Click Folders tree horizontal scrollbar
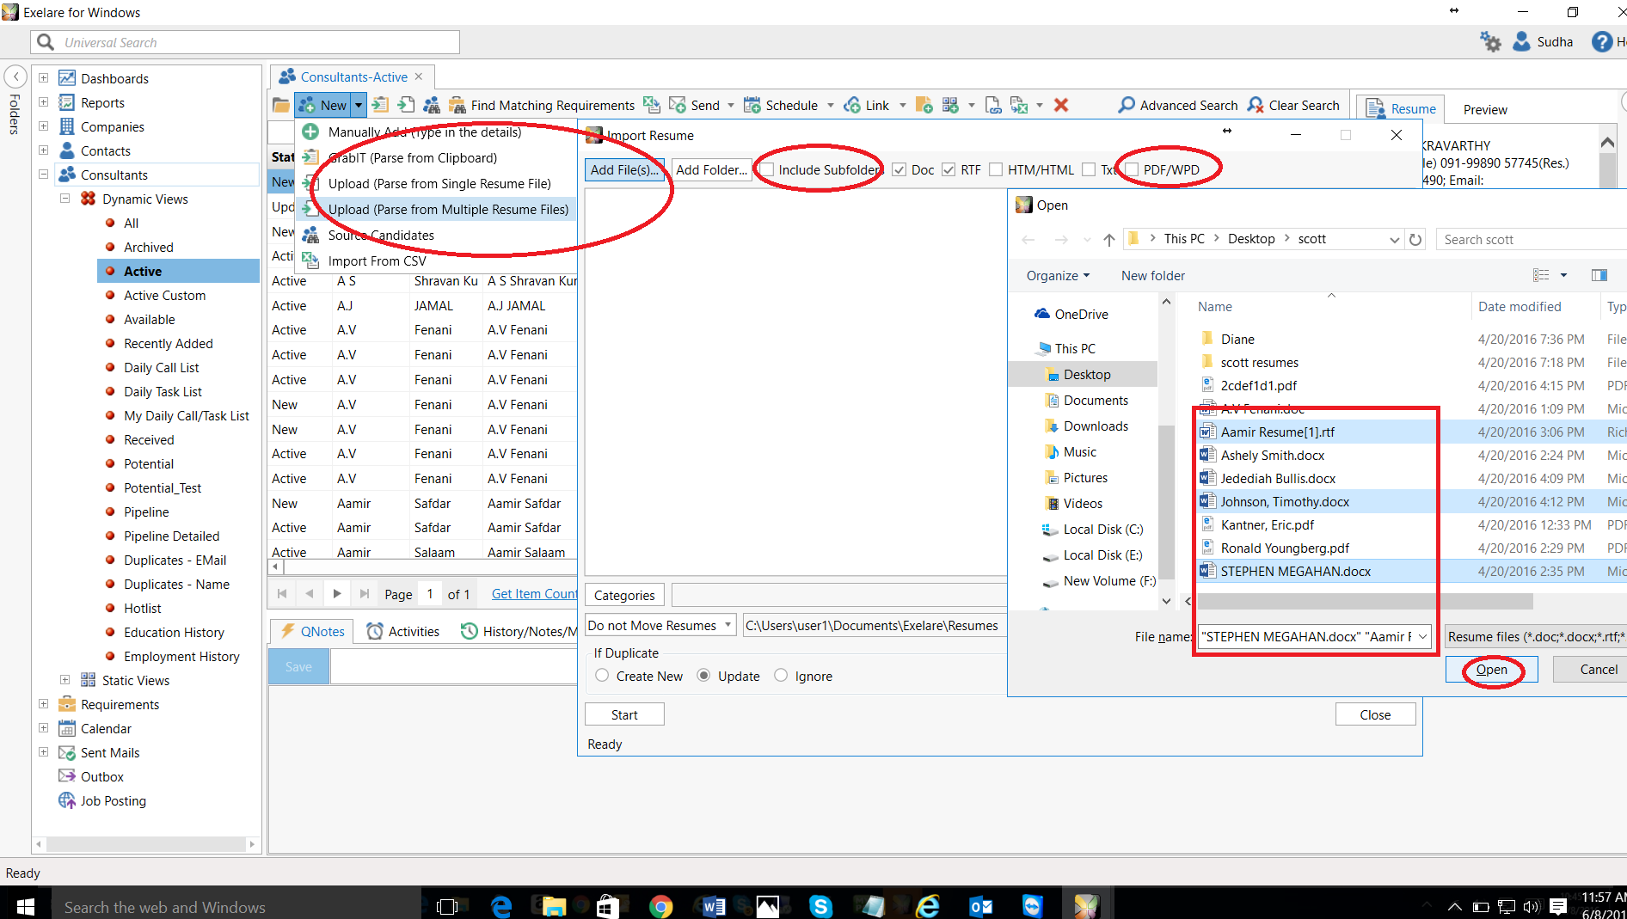1627x919 pixels. (x=146, y=844)
